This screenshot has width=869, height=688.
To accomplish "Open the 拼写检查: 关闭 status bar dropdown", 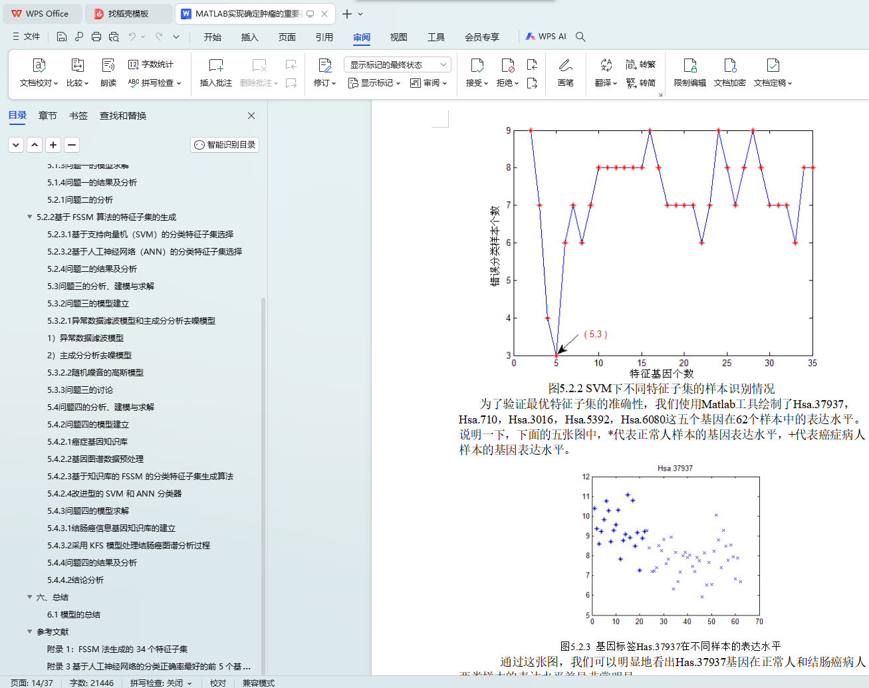I will pos(161,683).
